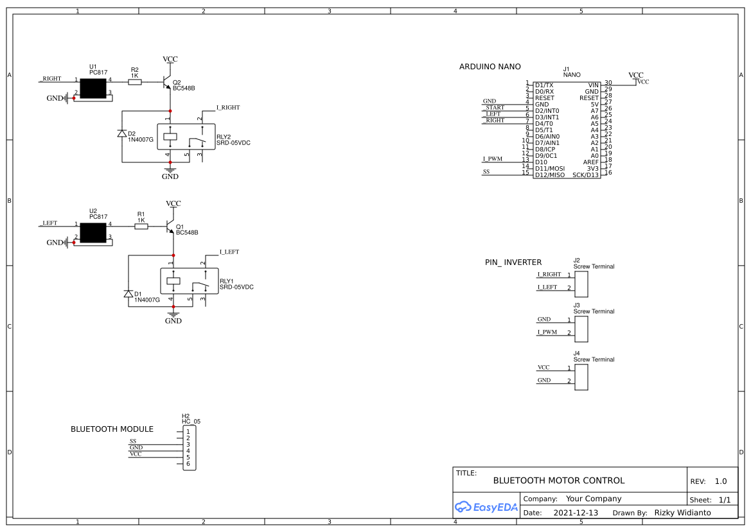This screenshot has width=751, height=532.
Task: Click the BLUETOOTH MOTOR CONTROL title text
Action: (559, 480)
